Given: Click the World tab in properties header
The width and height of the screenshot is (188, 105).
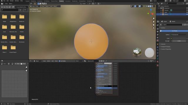Looking at the screenshot, I should (x=172, y=21).
